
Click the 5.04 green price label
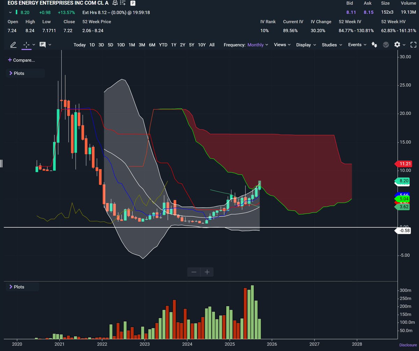402,199
